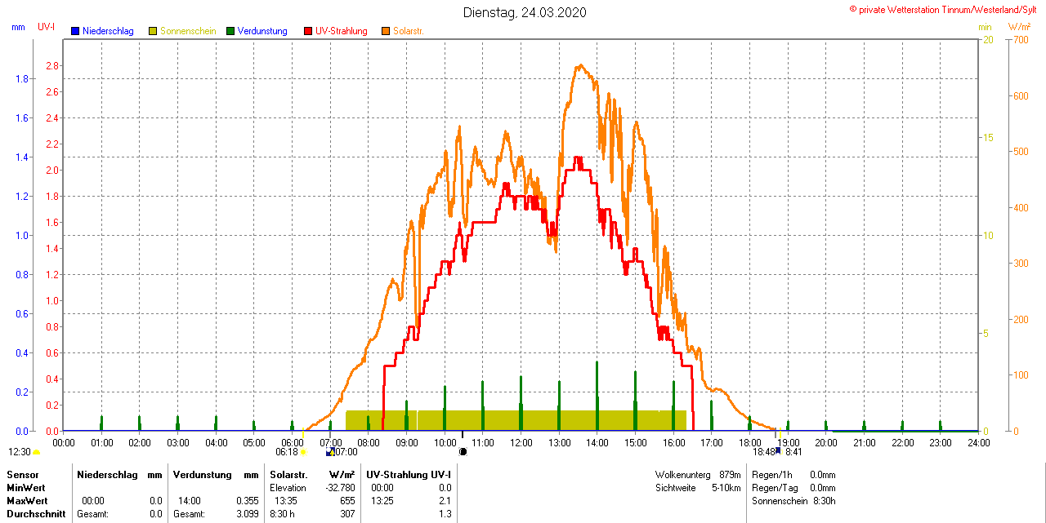Click the moonset icon beside 18:48
The image size is (1046, 523).
(x=779, y=450)
